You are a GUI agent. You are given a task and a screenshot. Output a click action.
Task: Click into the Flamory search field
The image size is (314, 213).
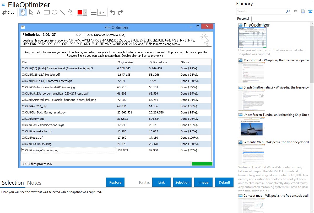[x=261, y=11]
